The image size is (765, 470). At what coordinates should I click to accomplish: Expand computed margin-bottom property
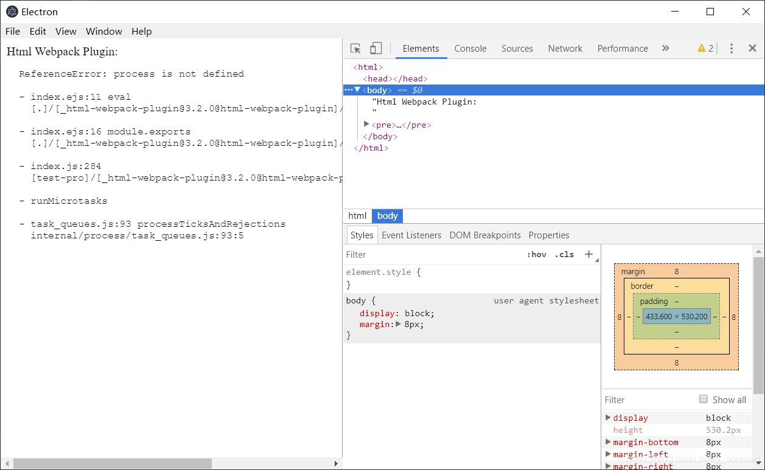pos(608,442)
